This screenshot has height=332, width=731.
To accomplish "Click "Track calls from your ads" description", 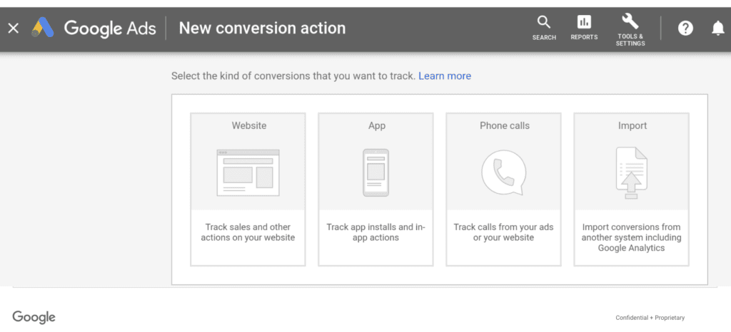I will pyautogui.click(x=503, y=232).
